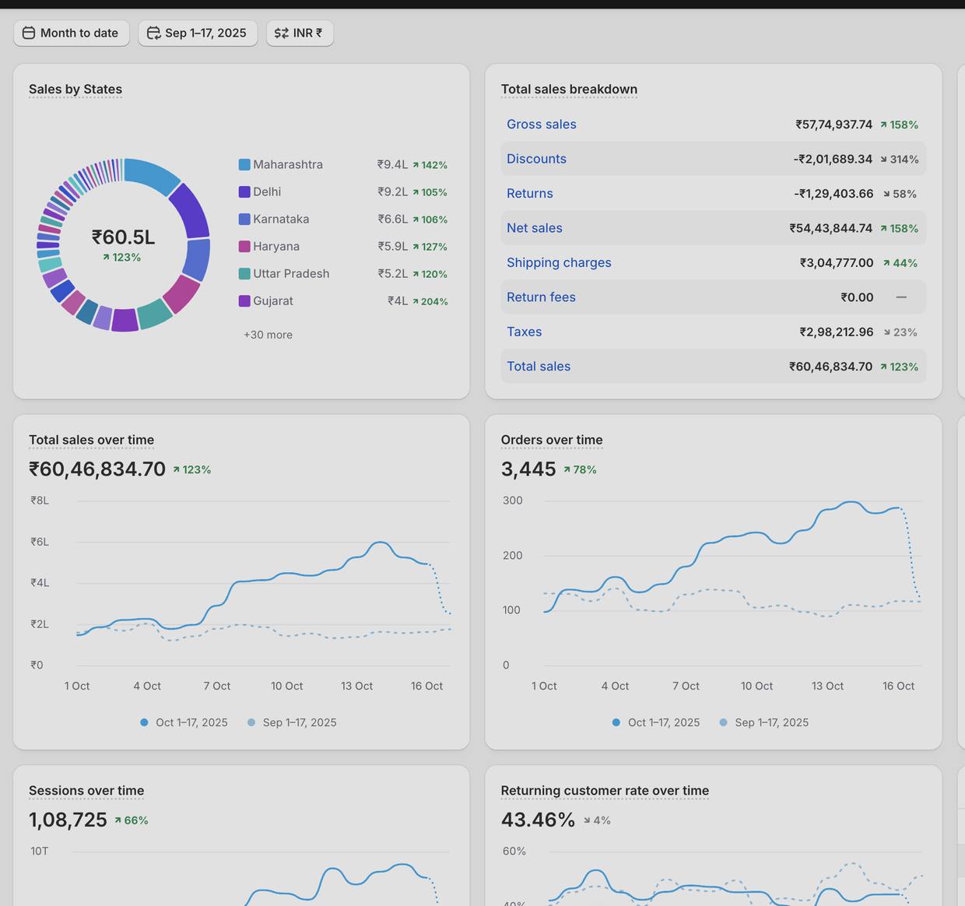Click the Gujarat legend color swatch
Image resolution: width=965 pixels, height=906 pixels.
244,301
